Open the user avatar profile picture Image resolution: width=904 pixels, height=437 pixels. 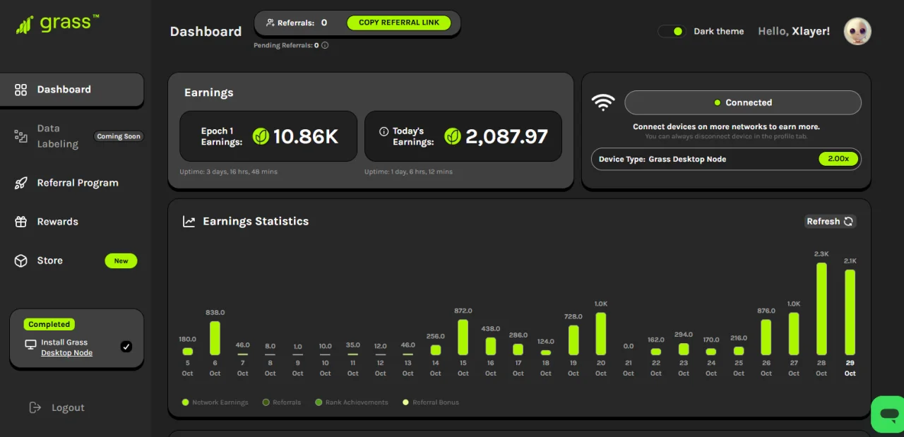pos(857,31)
